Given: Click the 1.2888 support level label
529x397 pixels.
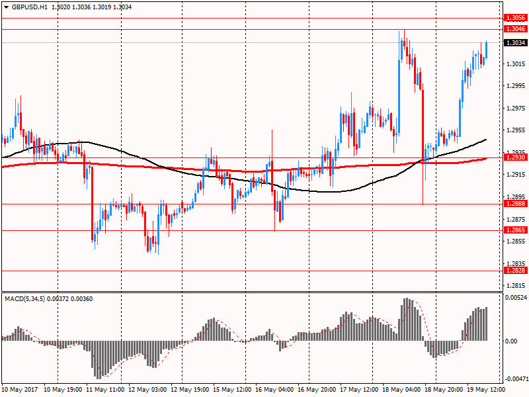Looking at the screenshot, I should (516, 204).
